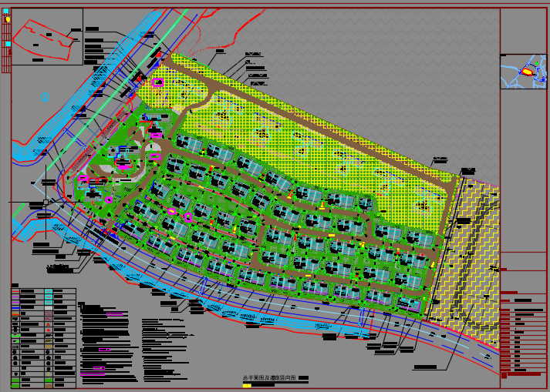Select the thick blue line legend symbol

[15, 308]
